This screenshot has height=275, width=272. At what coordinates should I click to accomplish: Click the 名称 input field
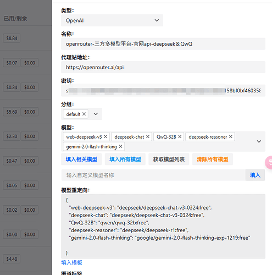(x=163, y=44)
